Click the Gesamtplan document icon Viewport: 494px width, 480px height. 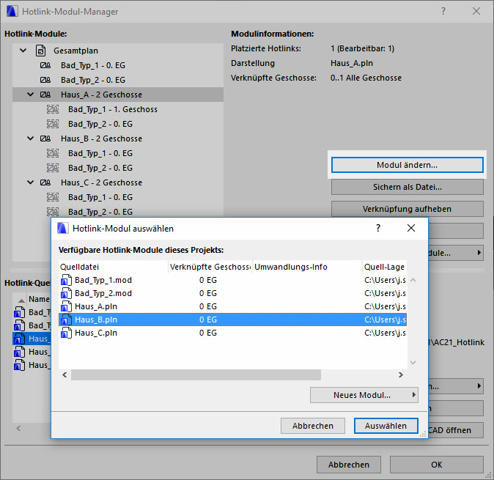[40, 51]
